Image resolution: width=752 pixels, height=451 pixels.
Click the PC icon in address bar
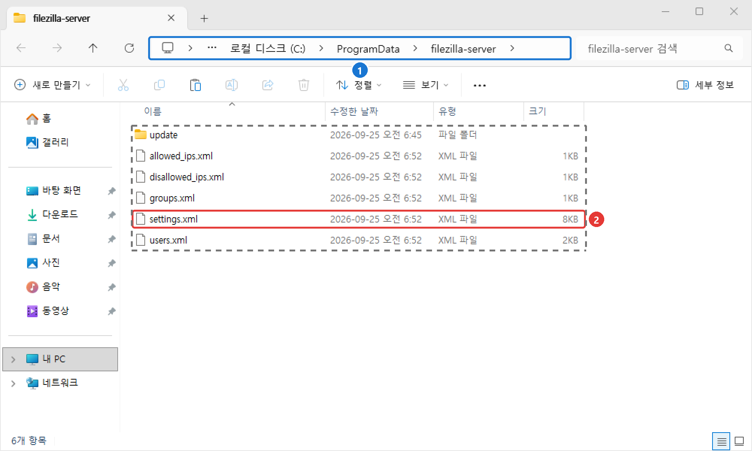[x=168, y=48]
